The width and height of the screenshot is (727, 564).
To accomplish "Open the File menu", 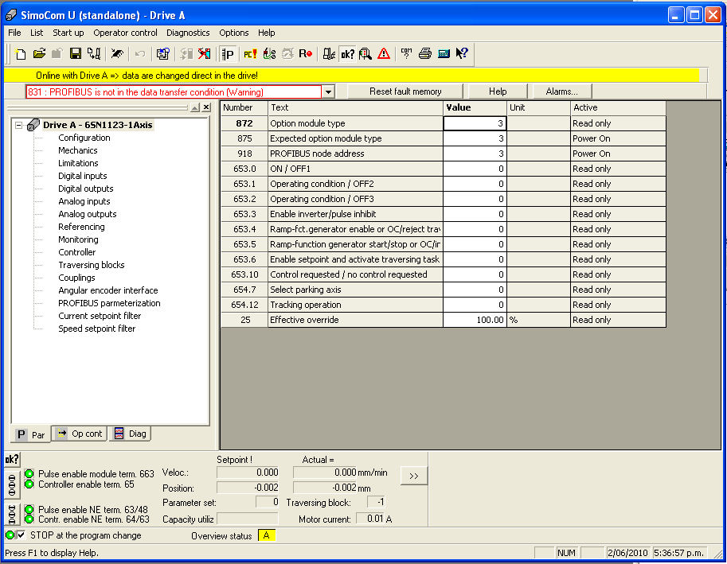I will (x=14, y=33).
